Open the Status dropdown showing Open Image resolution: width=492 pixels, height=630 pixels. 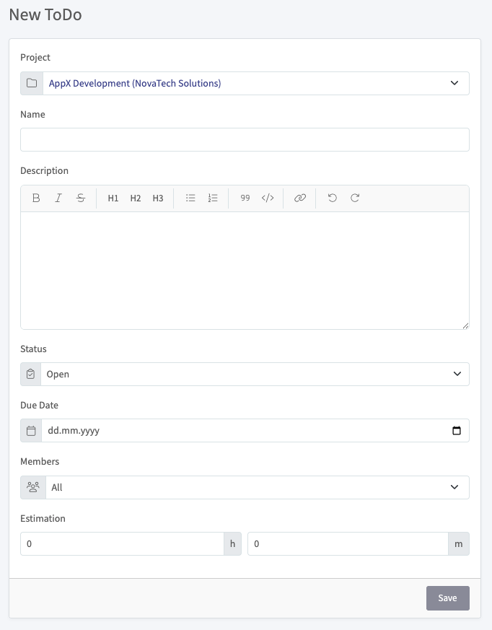255,374
